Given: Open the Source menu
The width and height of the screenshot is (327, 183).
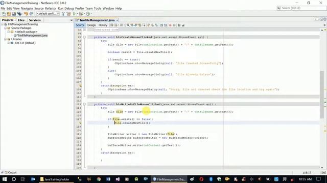Looking at the screenshot, I should click(39, 8).
